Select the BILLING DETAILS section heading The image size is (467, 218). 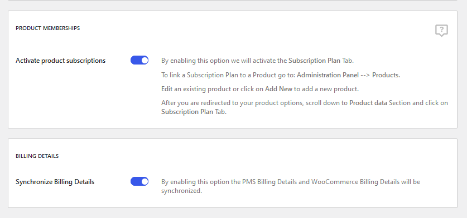point(37,156)
